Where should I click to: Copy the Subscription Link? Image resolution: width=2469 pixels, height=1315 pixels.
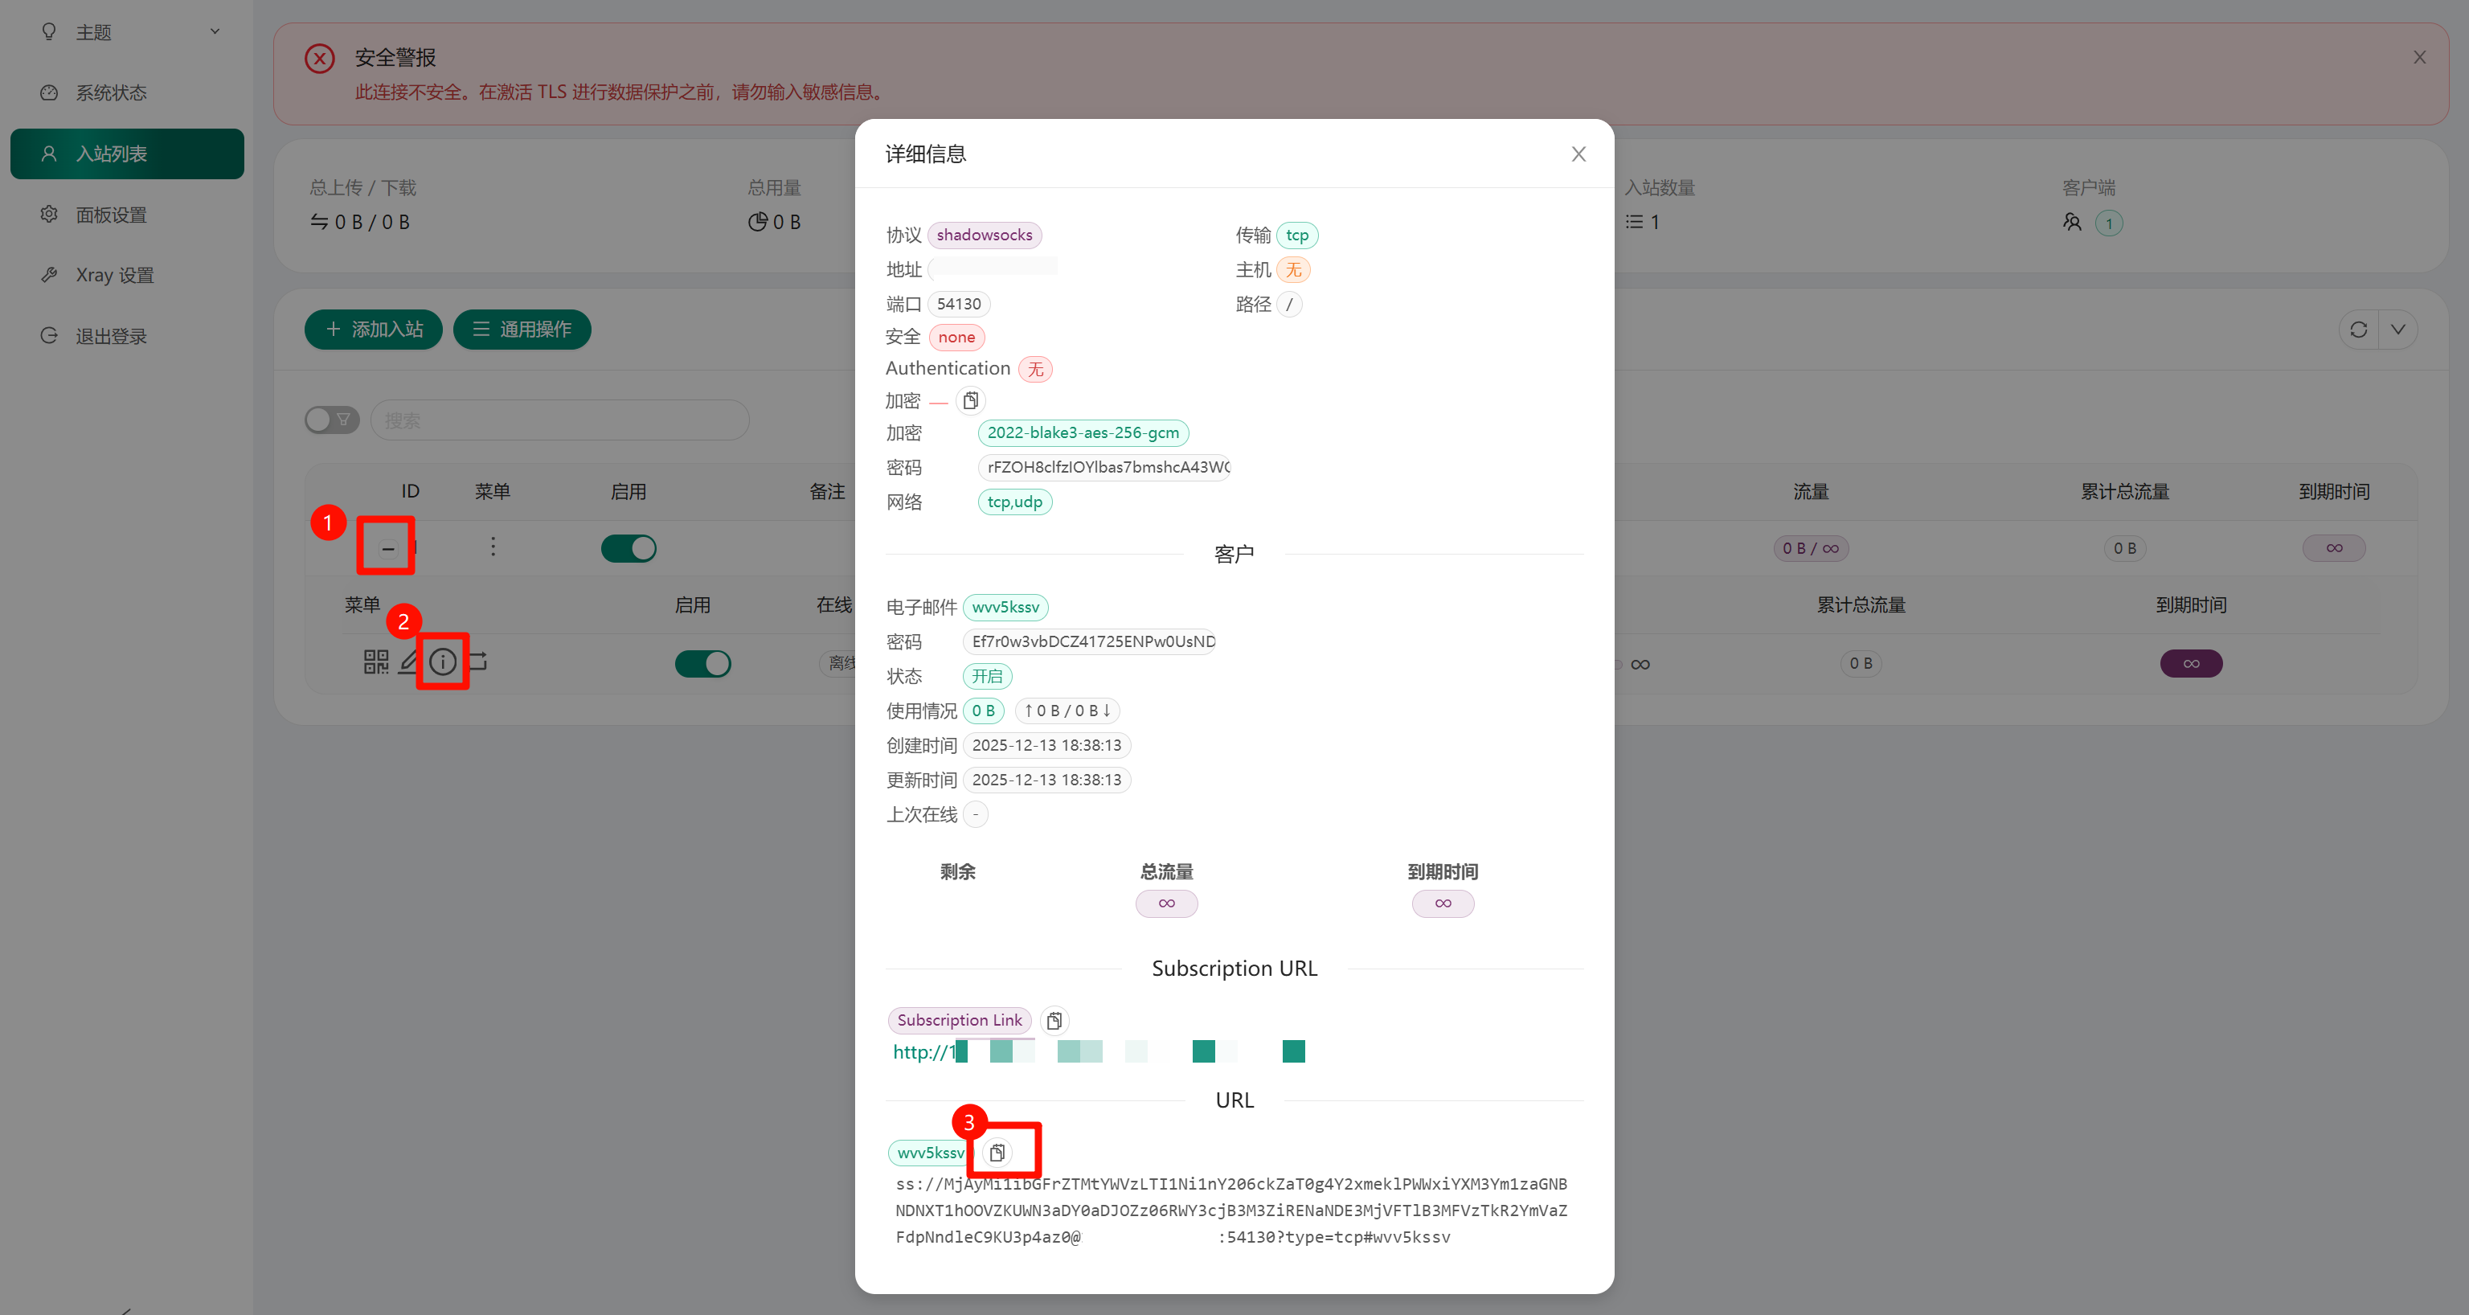click(1054, 1021)
